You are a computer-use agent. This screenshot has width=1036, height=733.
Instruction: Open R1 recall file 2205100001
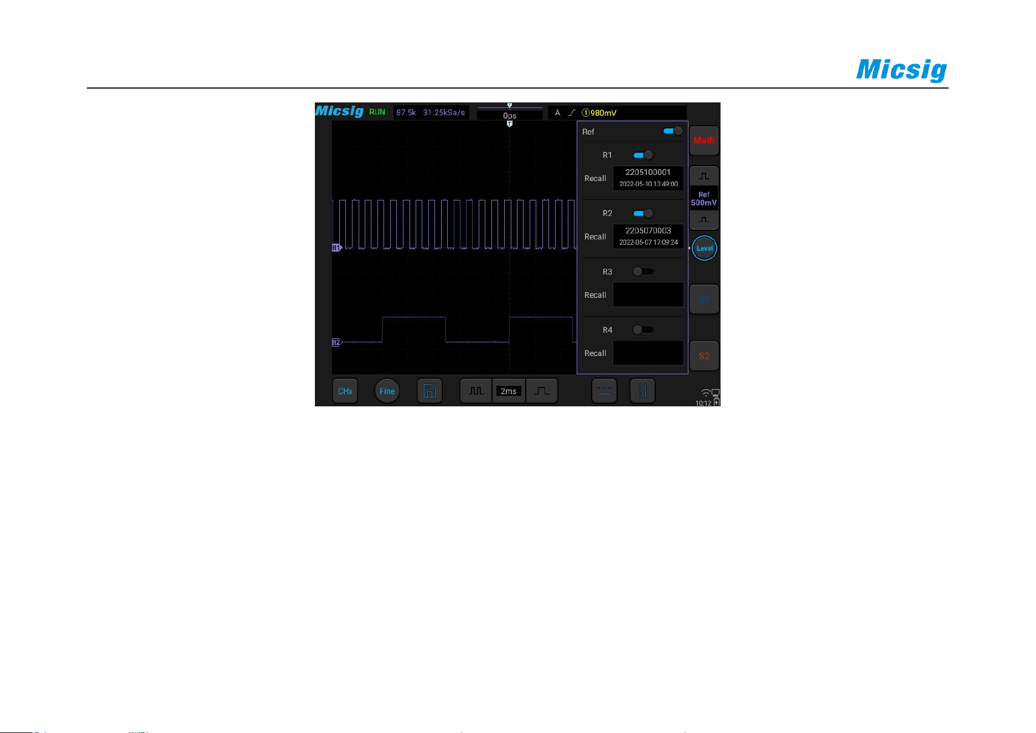click(x=648, y=178)
